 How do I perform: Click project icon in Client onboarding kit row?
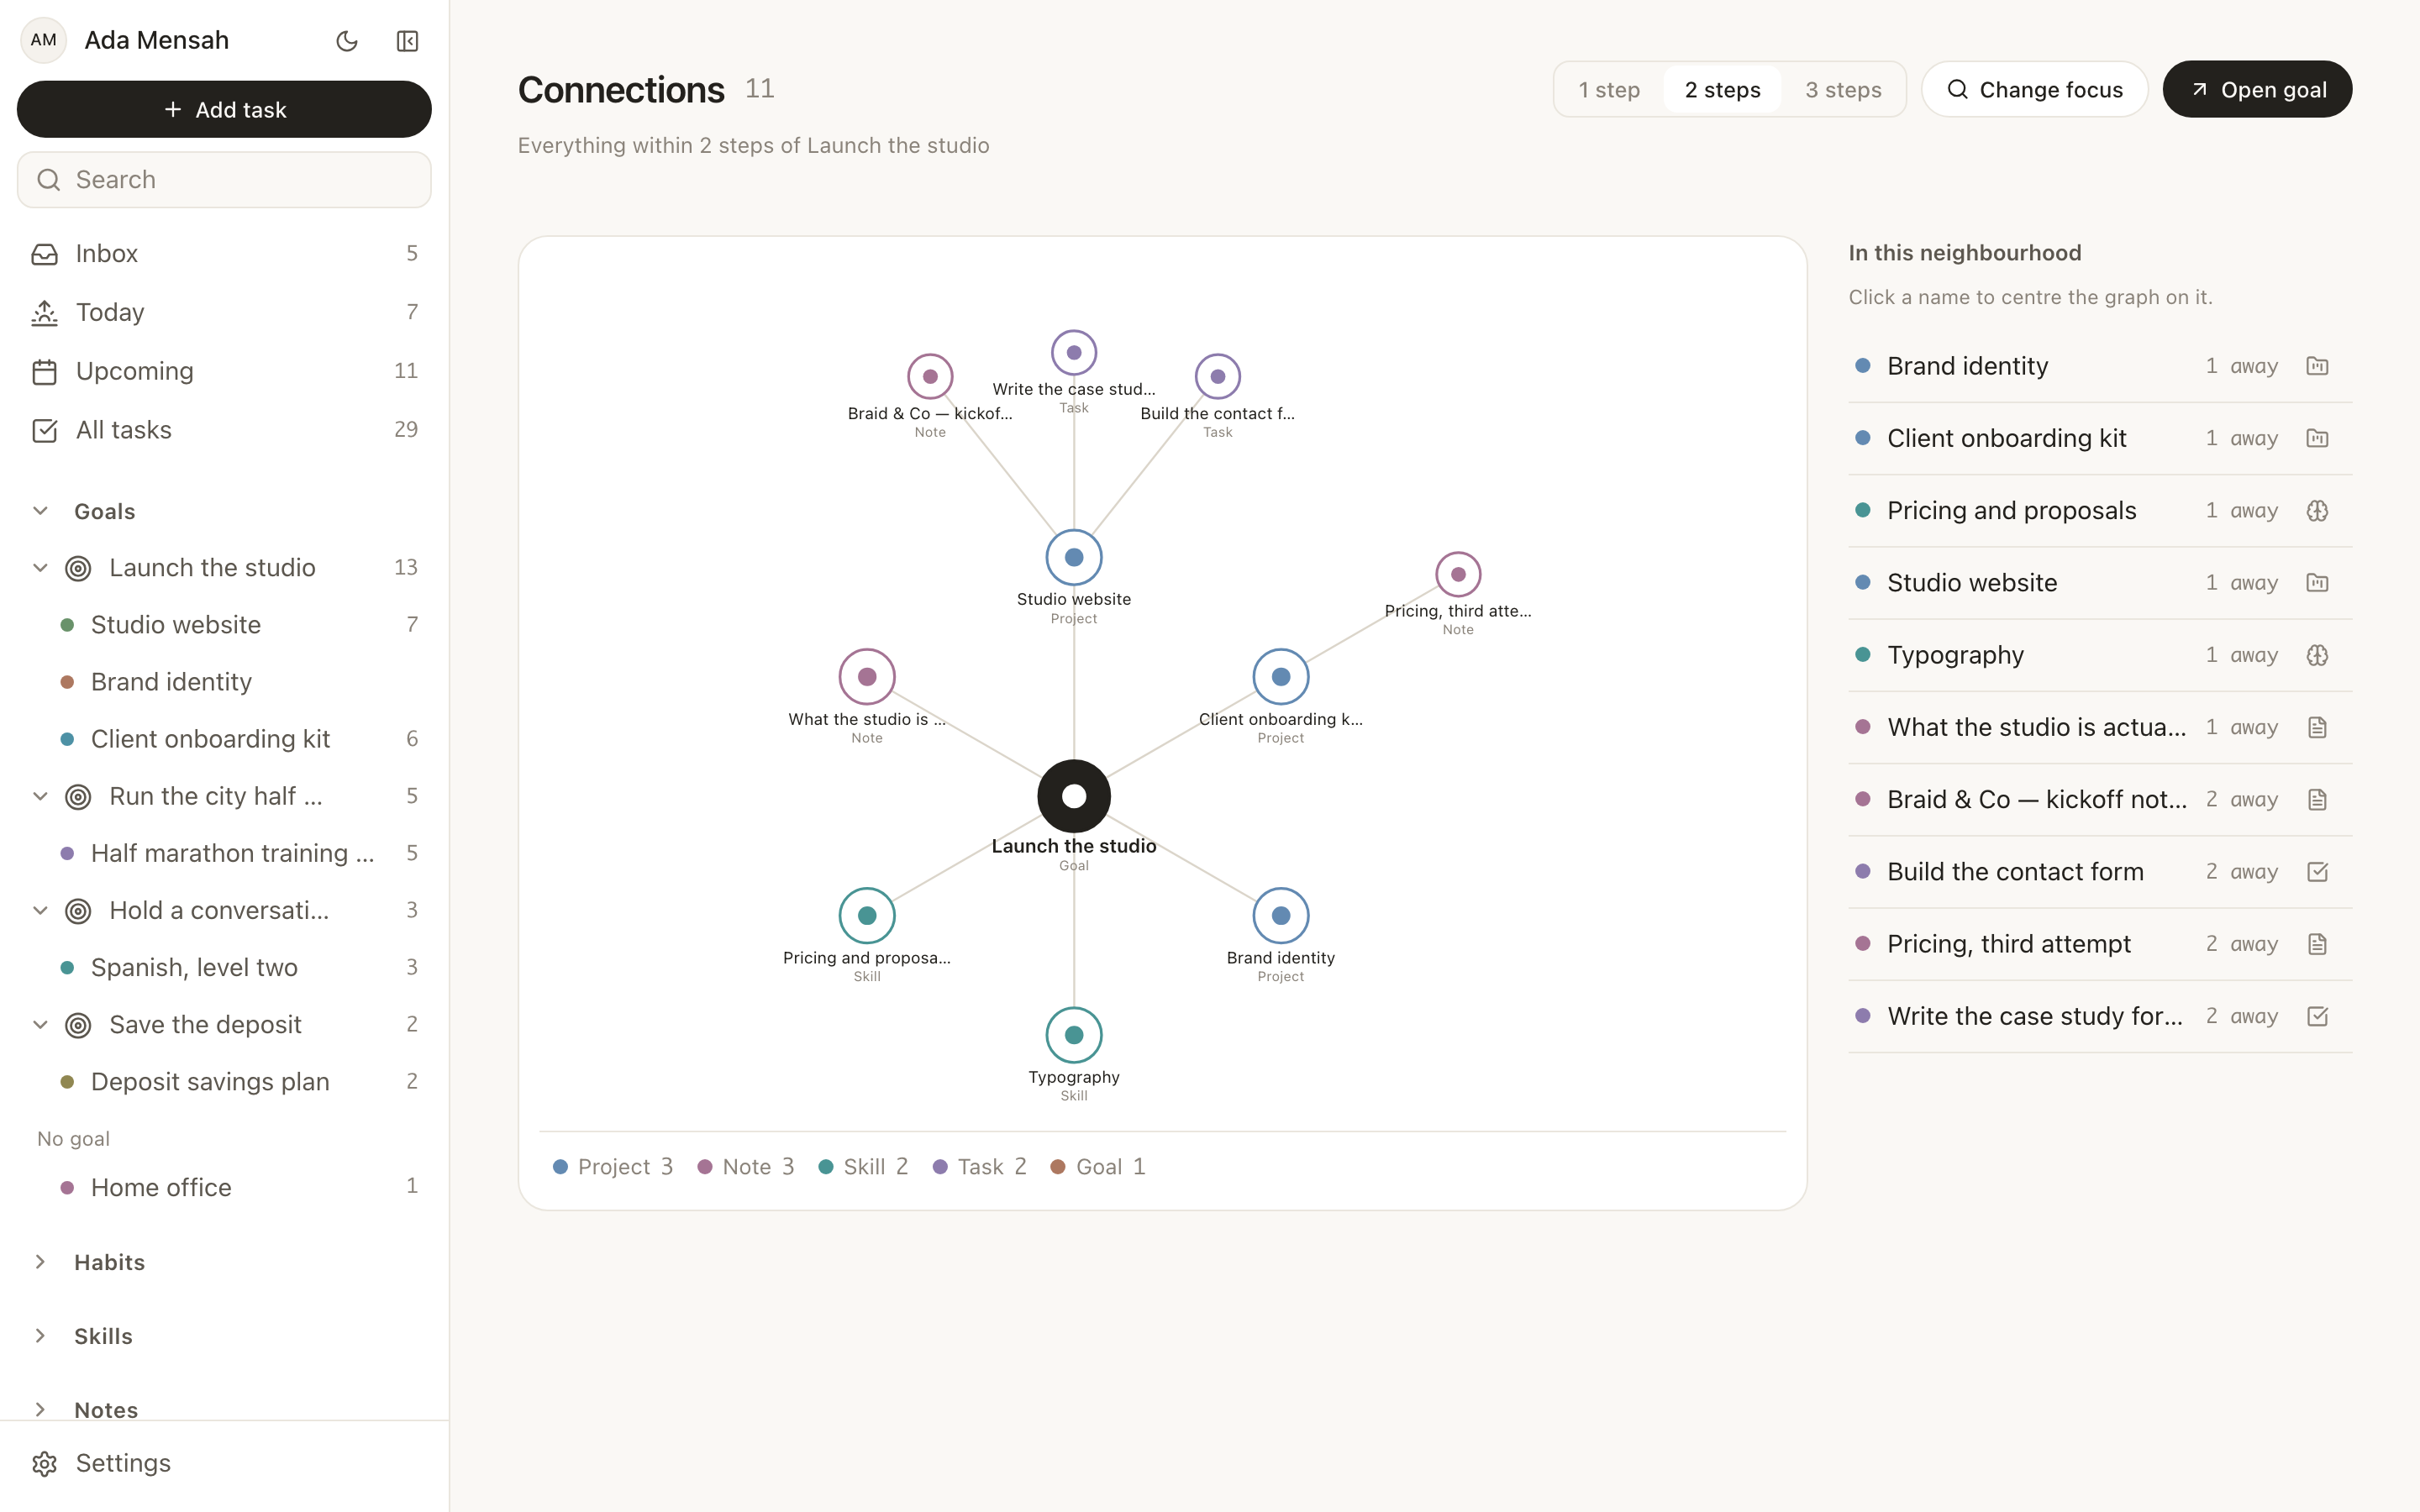point(2317,438)
